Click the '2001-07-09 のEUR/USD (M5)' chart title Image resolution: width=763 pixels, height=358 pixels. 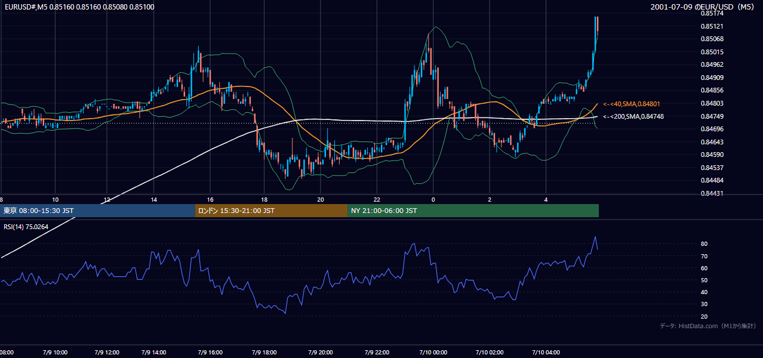[x=703, y=7]
